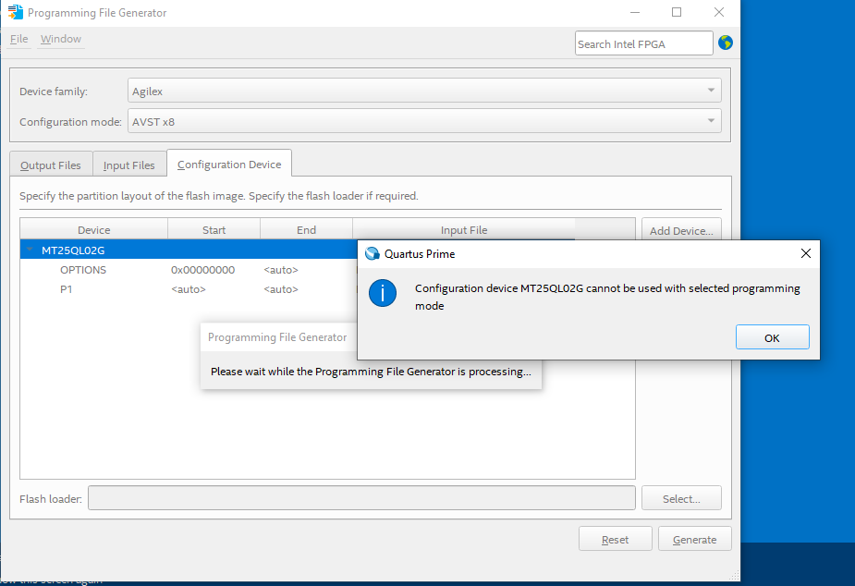Screen dimensions: 855x586
Task: Switch to the Output Files tab
Action: (51, 165)
